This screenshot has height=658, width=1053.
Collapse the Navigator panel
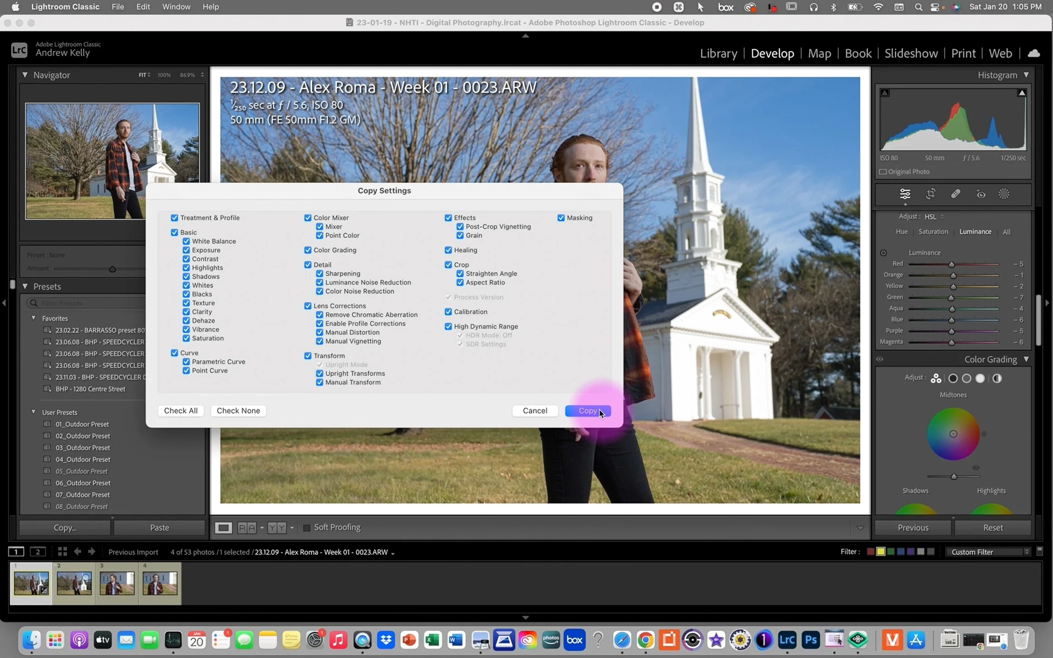[25, 75]
